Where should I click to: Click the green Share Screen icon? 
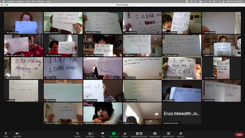pyautogui.click(x=114, y=133)
